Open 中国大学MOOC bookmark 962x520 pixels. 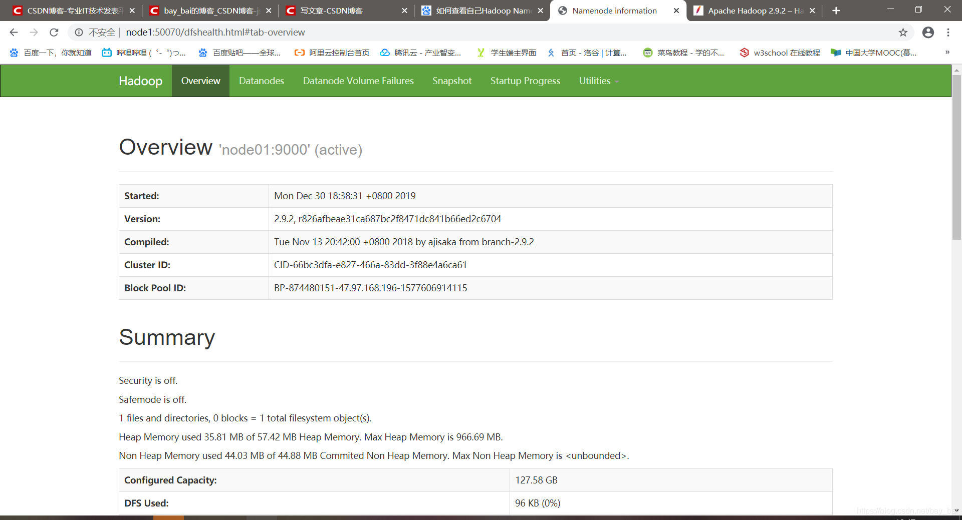pos(874,53)
